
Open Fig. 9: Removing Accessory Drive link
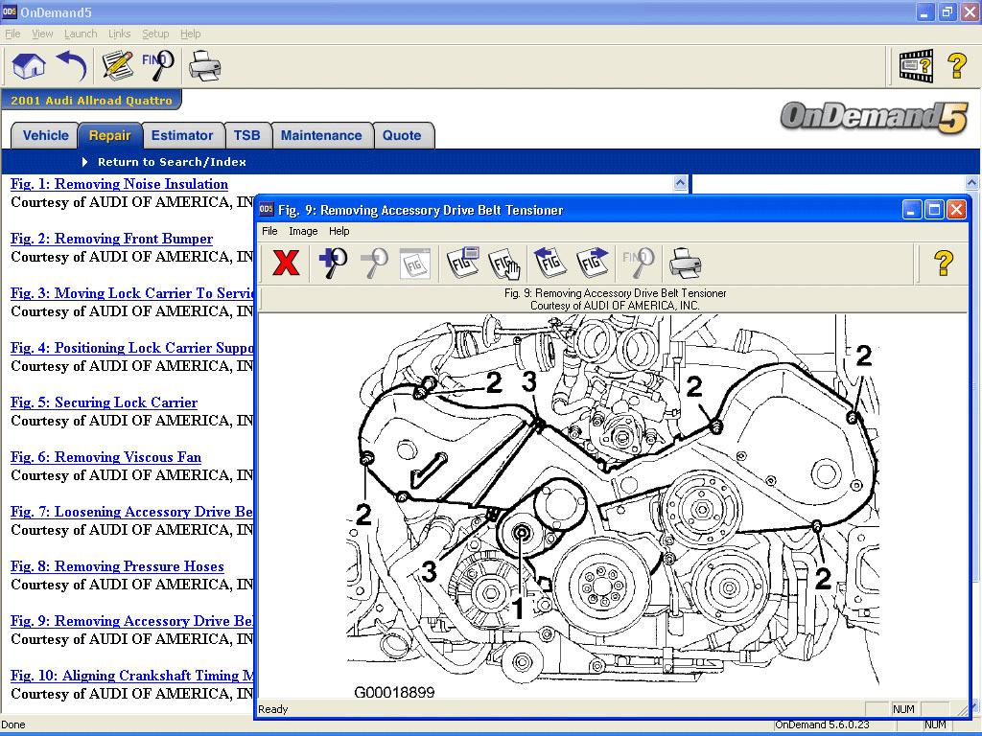pos(132,621)
